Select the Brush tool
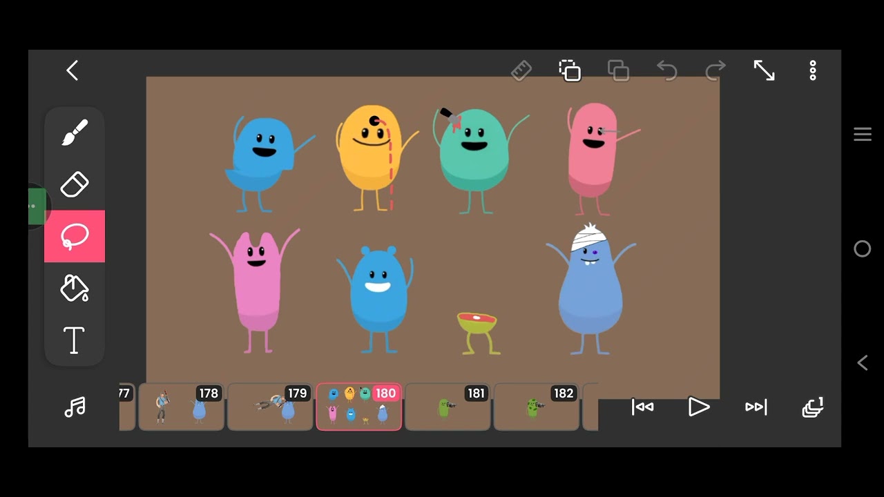884x497 pixels. pos(75,133)
